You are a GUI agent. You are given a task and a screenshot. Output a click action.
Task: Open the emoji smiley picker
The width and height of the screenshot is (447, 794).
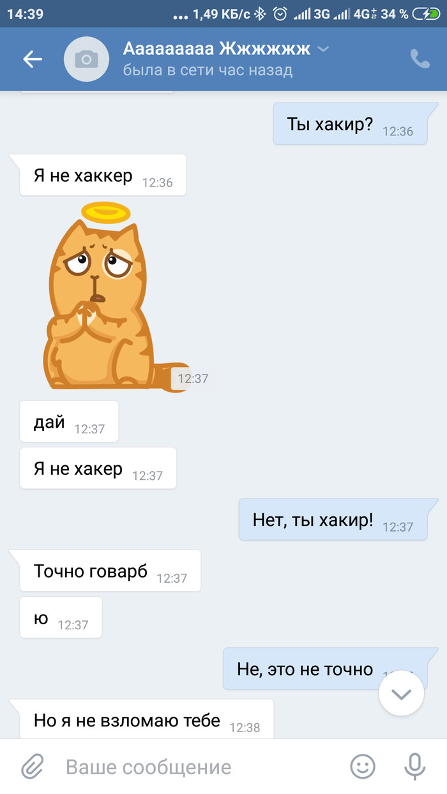tap(363, 767)
